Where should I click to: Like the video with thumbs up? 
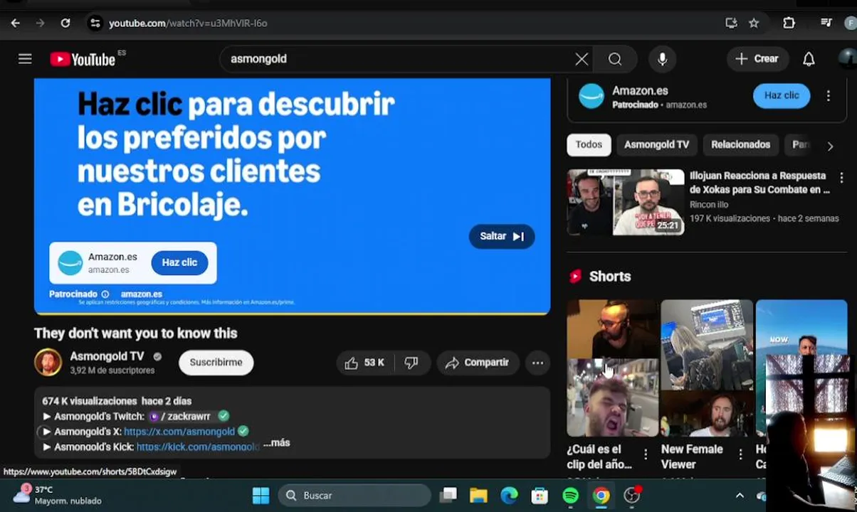coord(364,363)
